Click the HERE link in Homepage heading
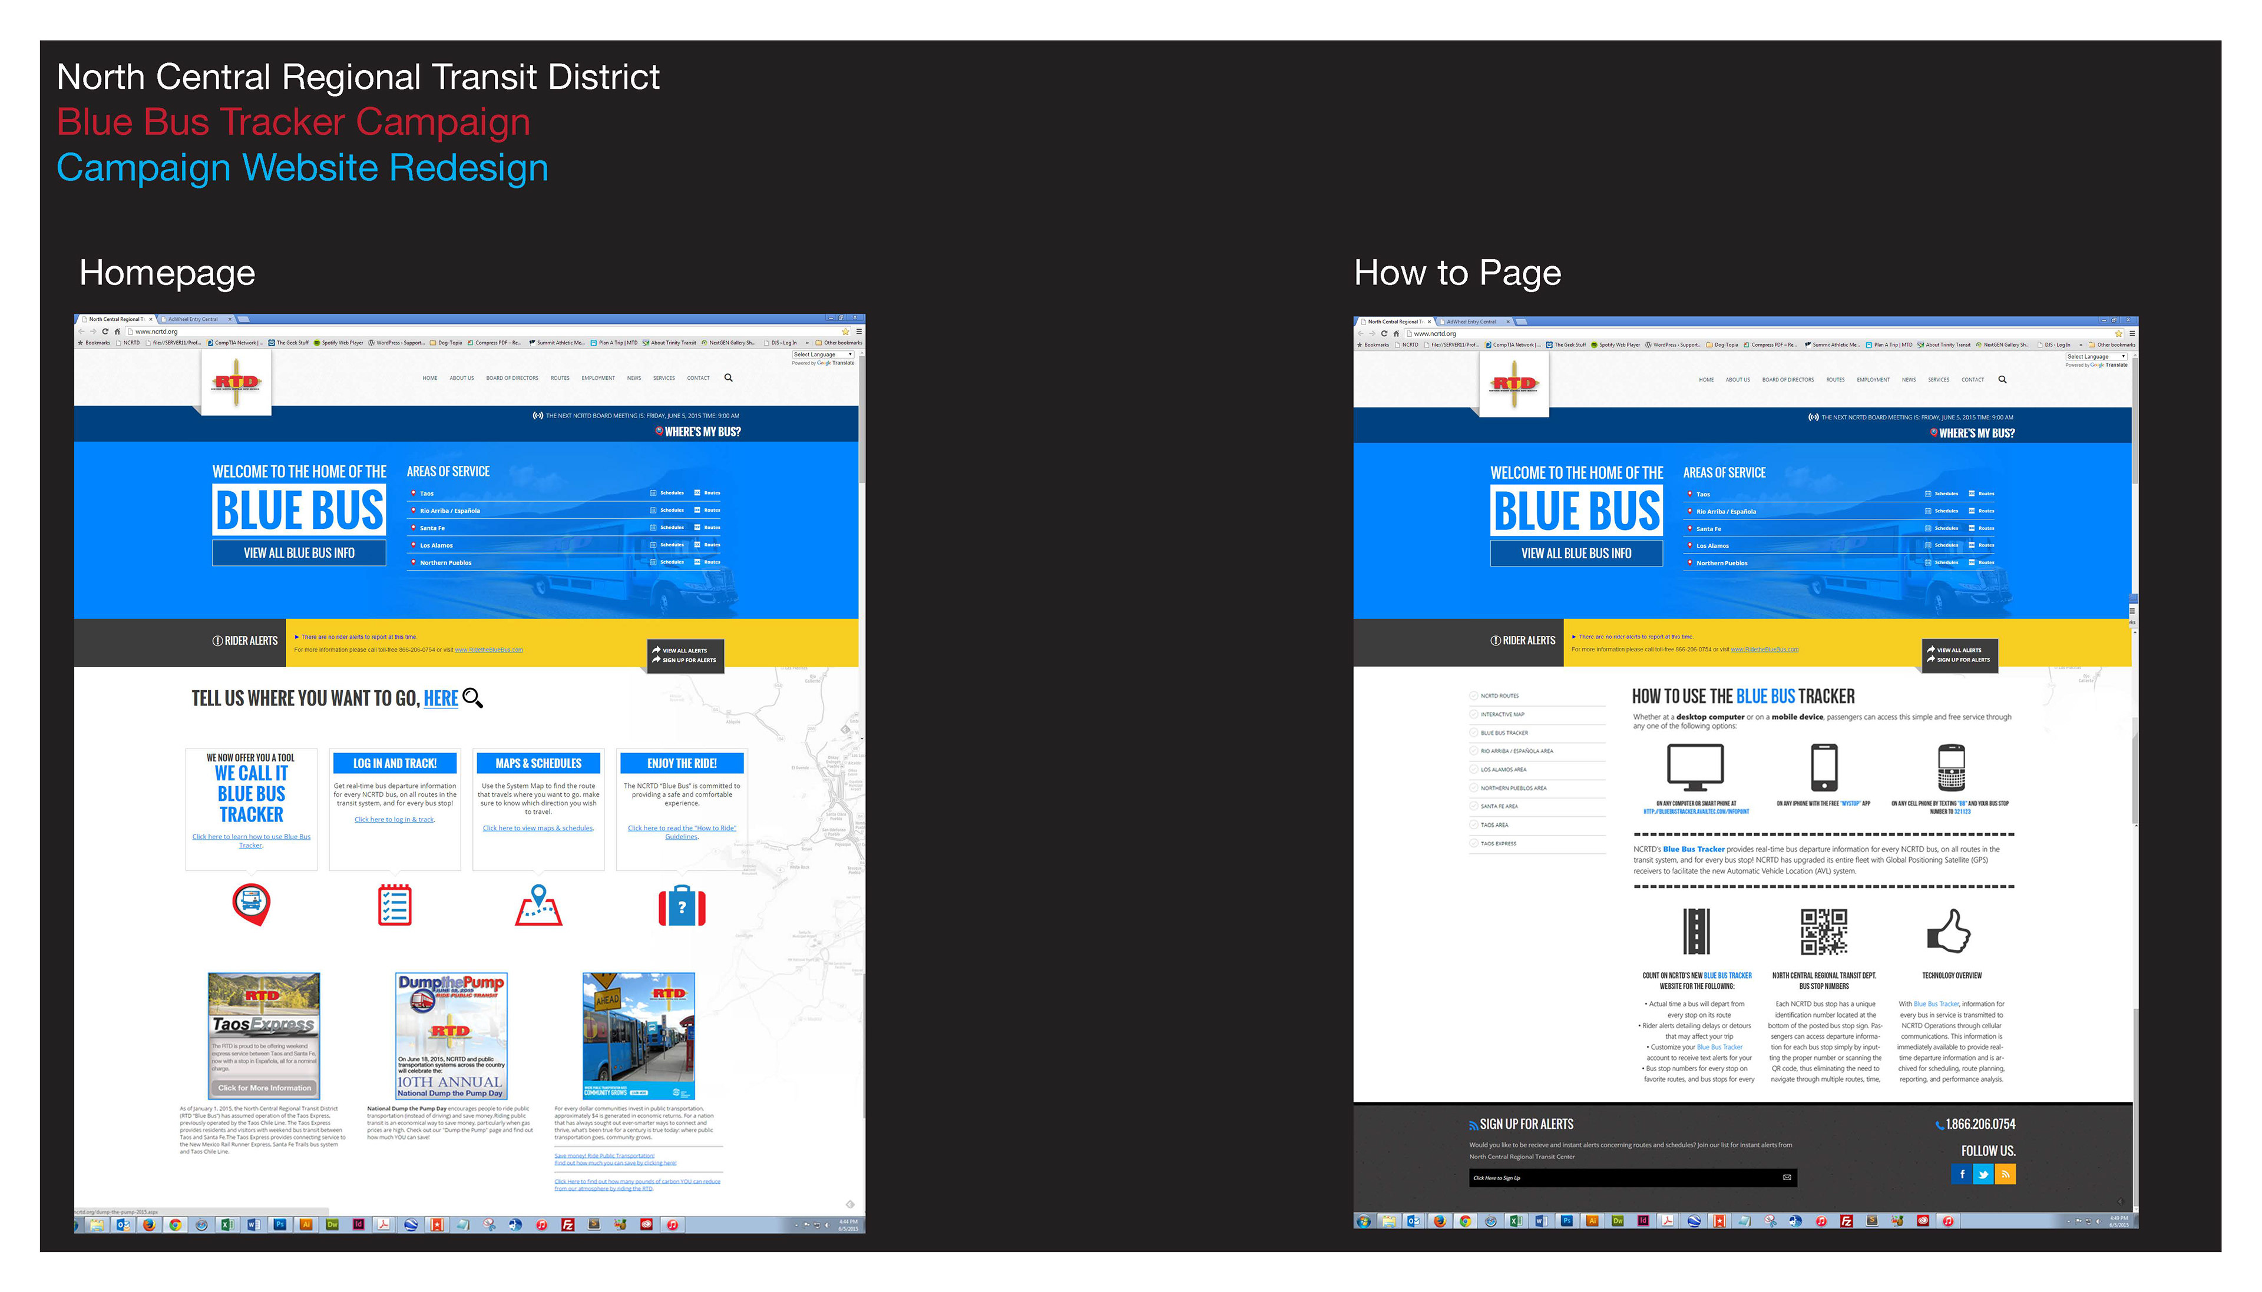Screen dimensions: 2262x1292 (441, 698)
